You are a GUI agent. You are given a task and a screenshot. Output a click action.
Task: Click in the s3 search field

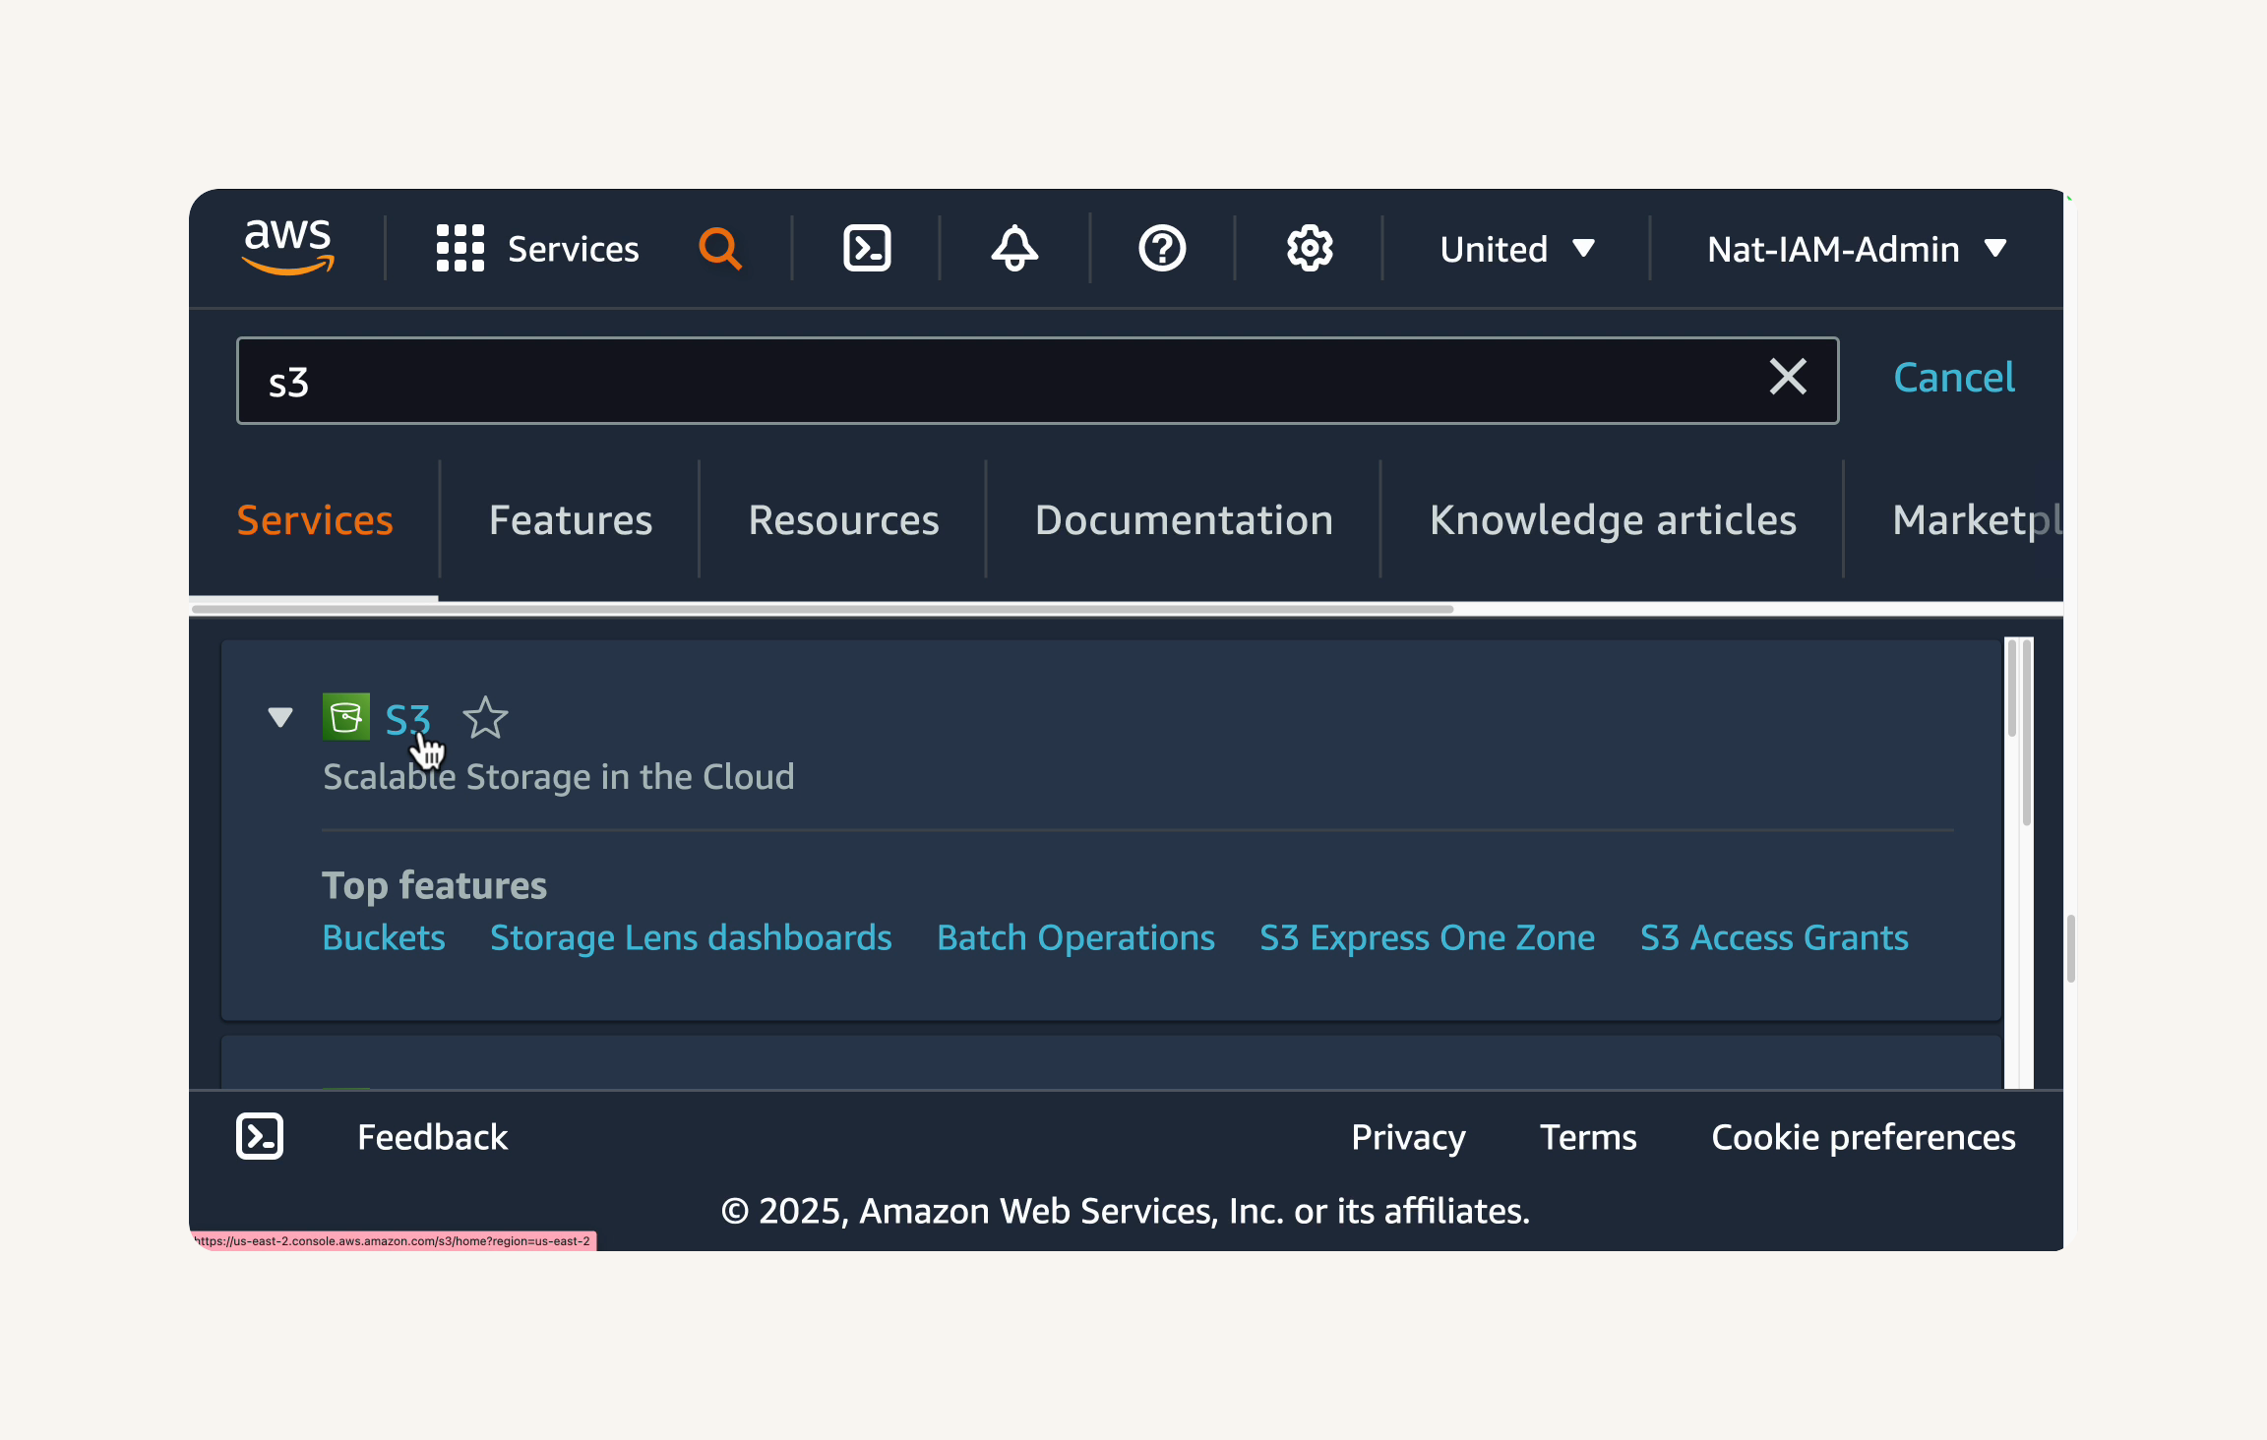click(x=1037, y=381)
